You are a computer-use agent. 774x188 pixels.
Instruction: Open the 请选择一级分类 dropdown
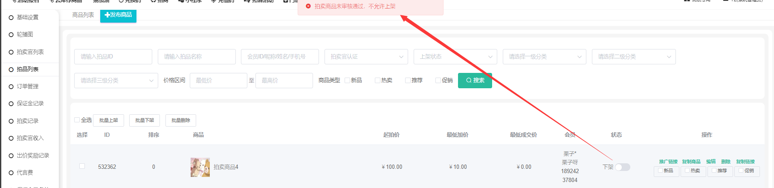tap(544, 57)
